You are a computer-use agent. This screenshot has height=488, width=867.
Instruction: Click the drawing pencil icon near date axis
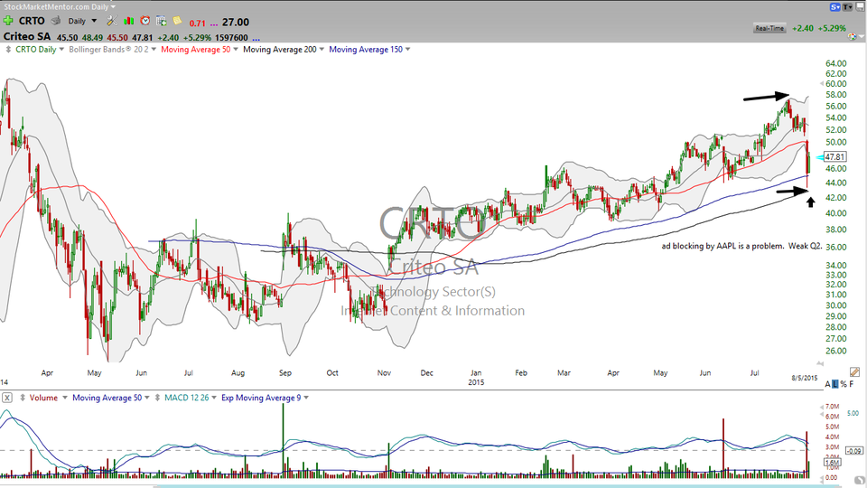(854, 372)
